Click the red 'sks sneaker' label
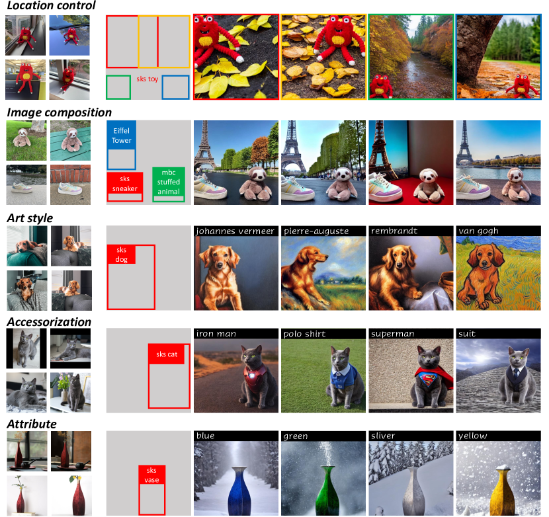Screen dimensions: 549x517 pyautogui.click(x=124, y=184)
